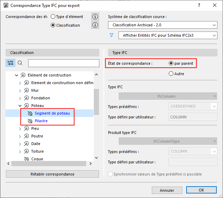The height and width of the screenshot is (198, 223).
Task: Choose the Autre radio option
Action: point(171,73)
